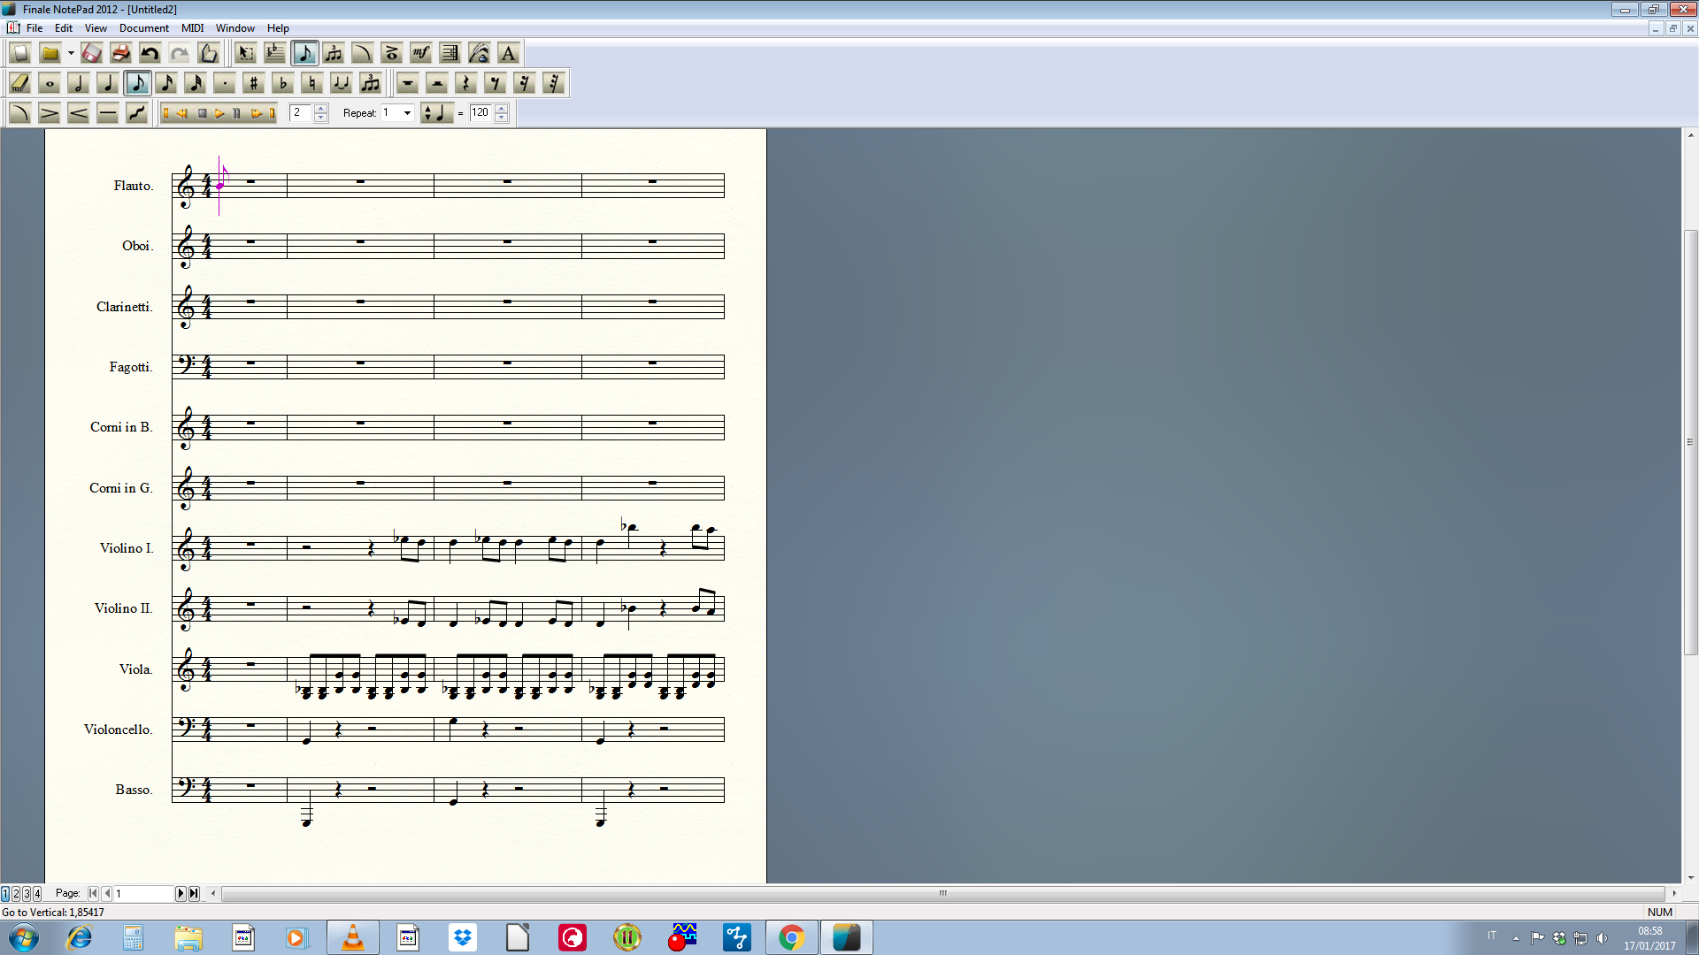Image resolution: width=1699 pixels, height=955 pixels.
Task: Open the tempo beat unit selector
Action: [437, 113]
